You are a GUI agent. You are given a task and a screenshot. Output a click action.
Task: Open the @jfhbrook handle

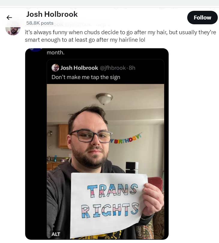coord(113,68)
